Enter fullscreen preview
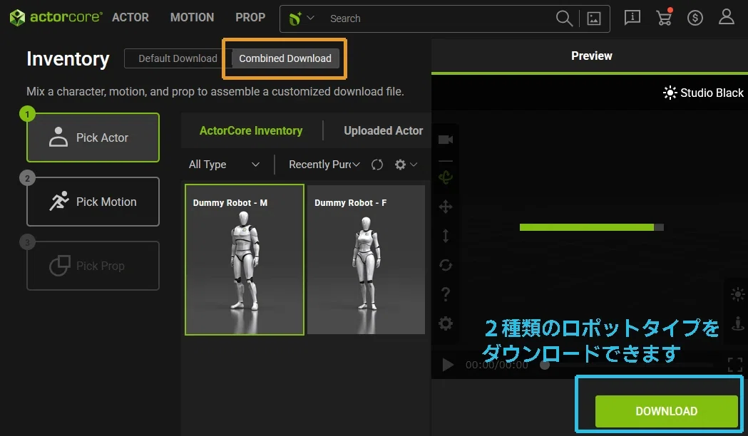 point(735,365)
